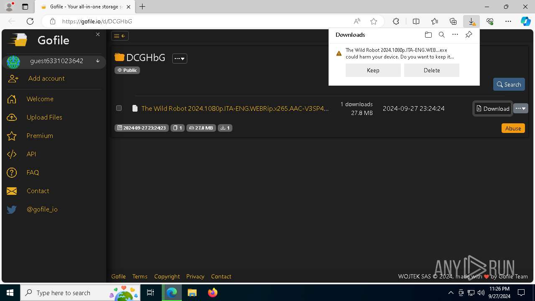Open Privacy footer link
Screen dimensions: 535x301
click(x=195, y=276)
